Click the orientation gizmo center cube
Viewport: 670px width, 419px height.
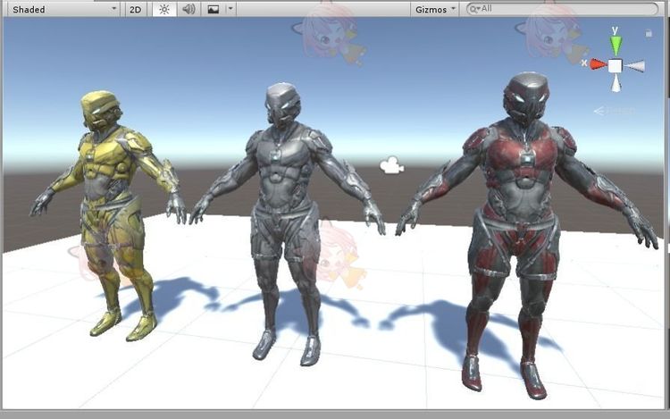[615, 66]
